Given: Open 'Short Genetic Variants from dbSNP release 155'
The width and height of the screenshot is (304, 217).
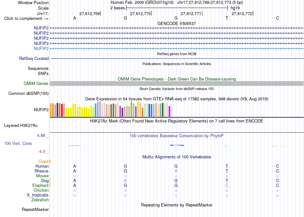Looking at the screenshot, I should [177, 89].
